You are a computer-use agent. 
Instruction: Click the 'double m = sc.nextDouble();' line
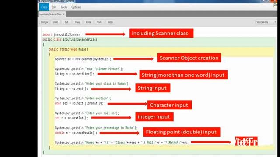point(76,133)
